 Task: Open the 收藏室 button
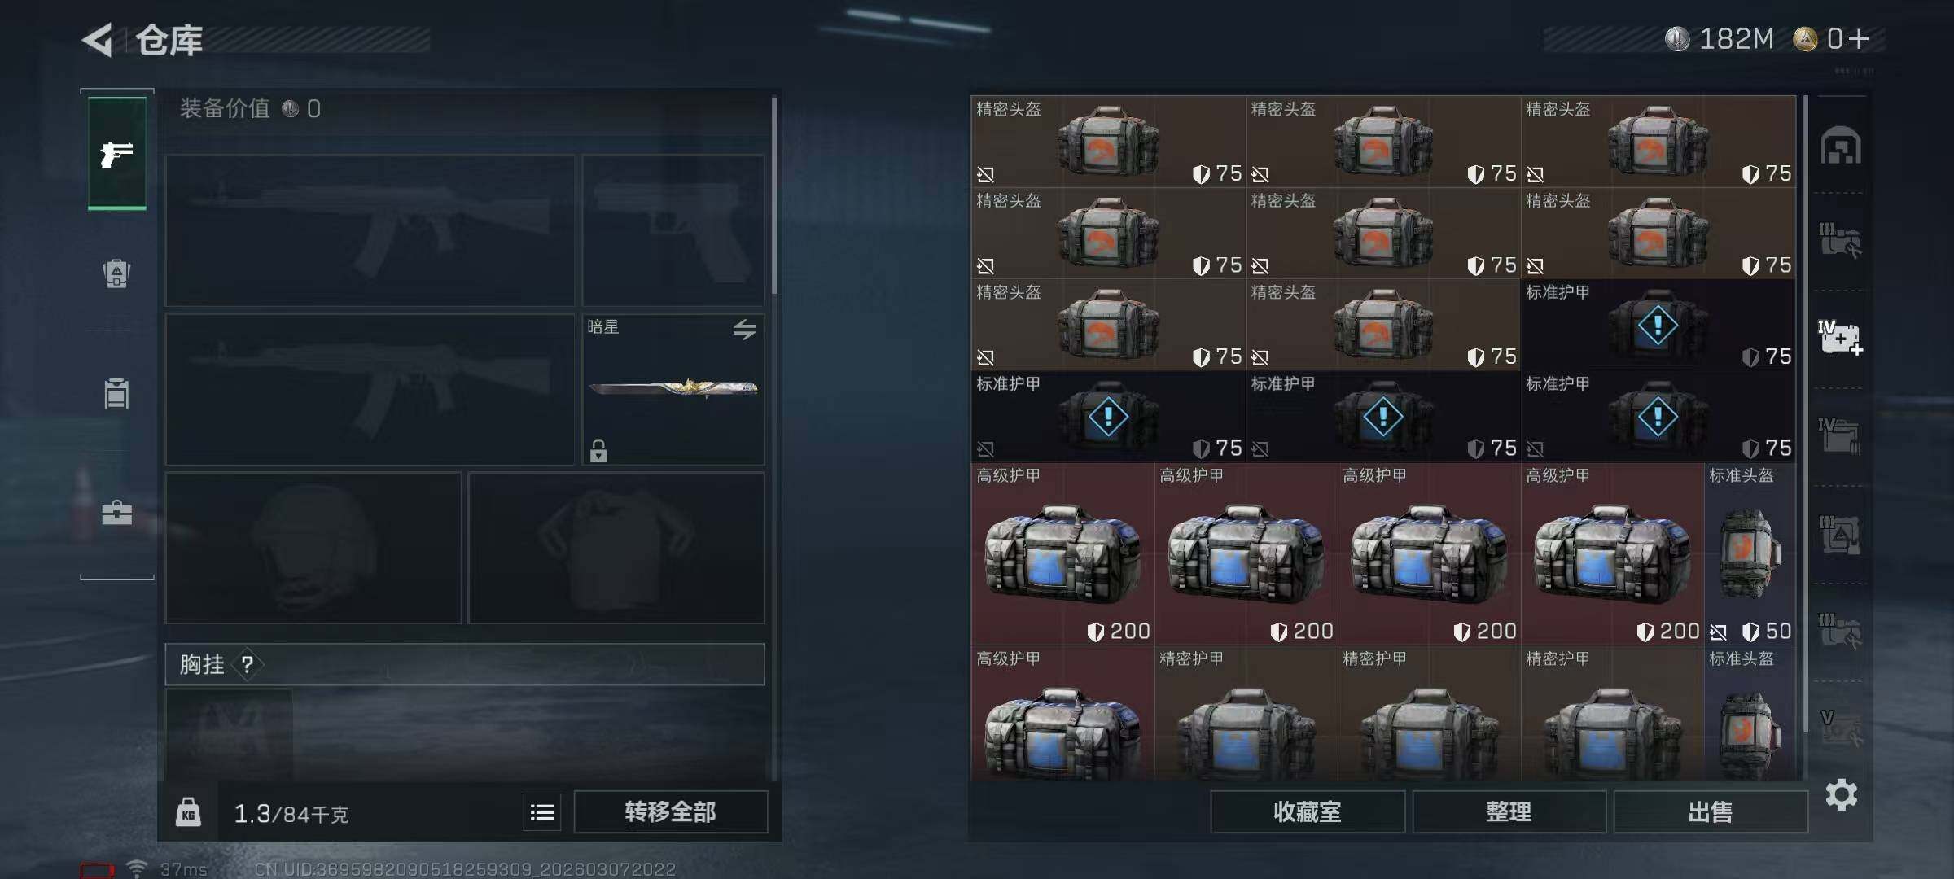point(1308,811)
